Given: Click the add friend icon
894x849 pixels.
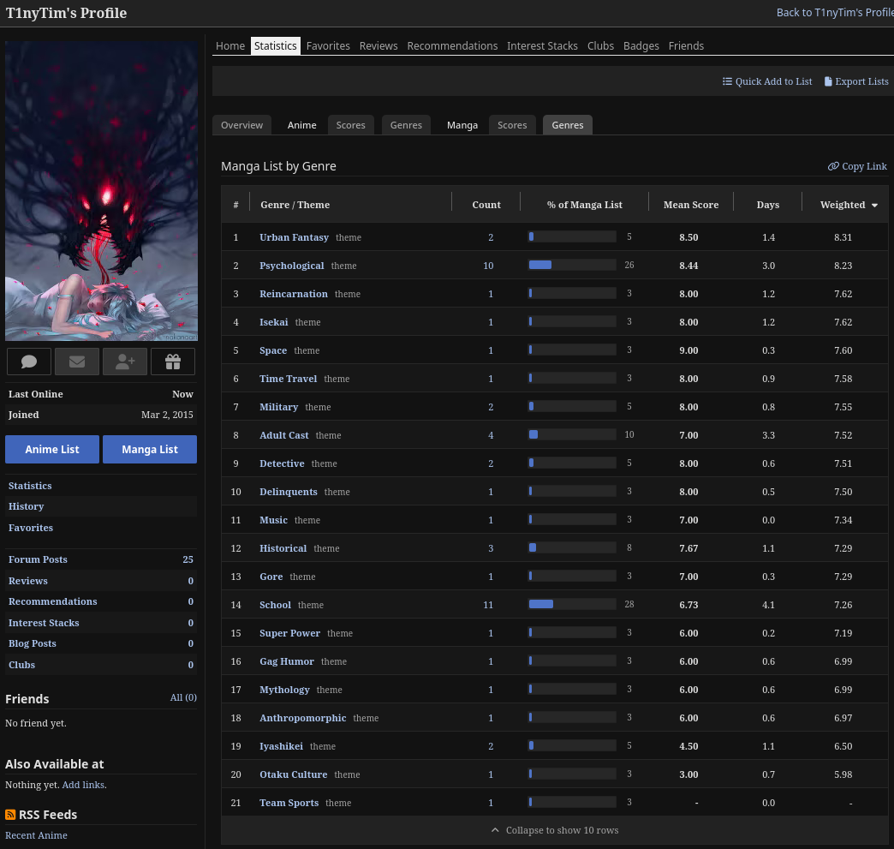Looking at the screenshot, I should (125, 362).
